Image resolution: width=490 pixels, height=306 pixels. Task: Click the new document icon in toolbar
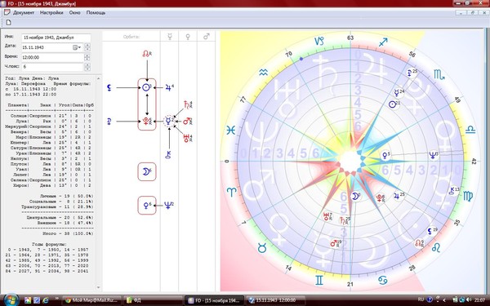point(9,23)
